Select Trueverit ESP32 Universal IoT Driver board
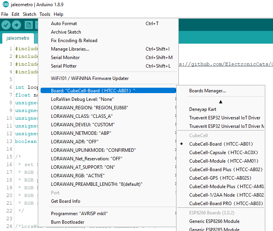 coord(221,118)
